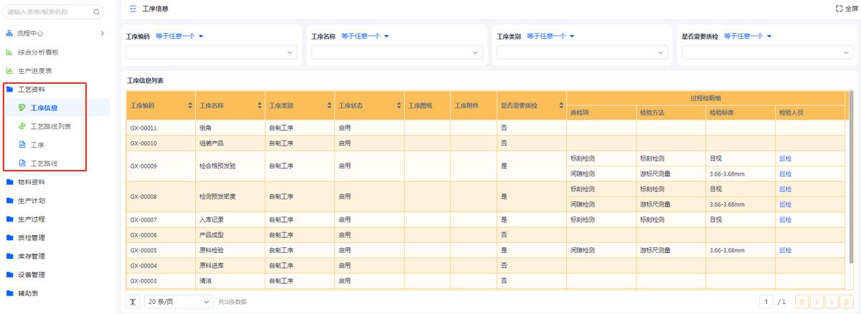Image resolution: width=861 pixels, height=314 pixels.
Task: Click the page number input box
Action: click(x=766, y=302)
